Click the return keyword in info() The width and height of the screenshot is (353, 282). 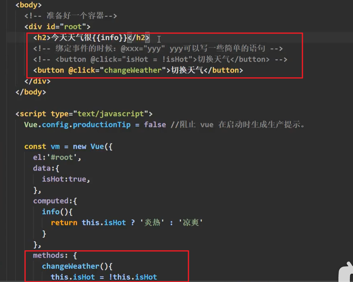pos(64,223)
